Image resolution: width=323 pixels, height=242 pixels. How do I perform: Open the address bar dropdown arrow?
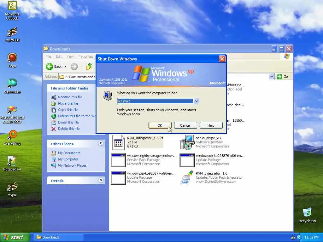tap(272, 77)
